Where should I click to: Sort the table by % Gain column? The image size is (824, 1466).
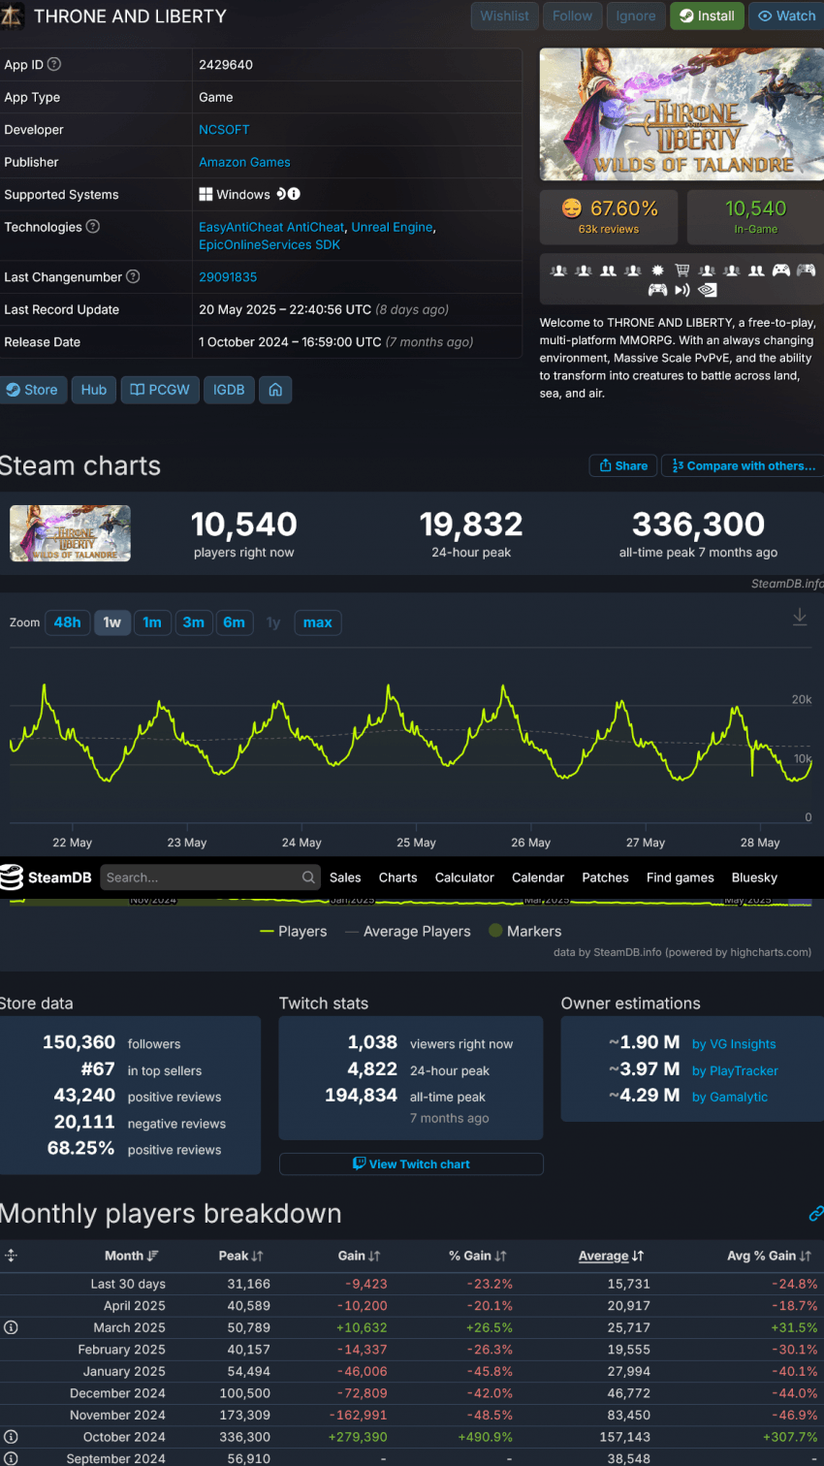pos(478,1256)
